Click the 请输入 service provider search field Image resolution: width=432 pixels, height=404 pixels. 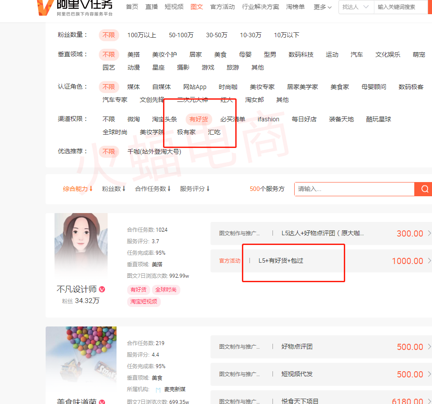[x=354, y=189]
